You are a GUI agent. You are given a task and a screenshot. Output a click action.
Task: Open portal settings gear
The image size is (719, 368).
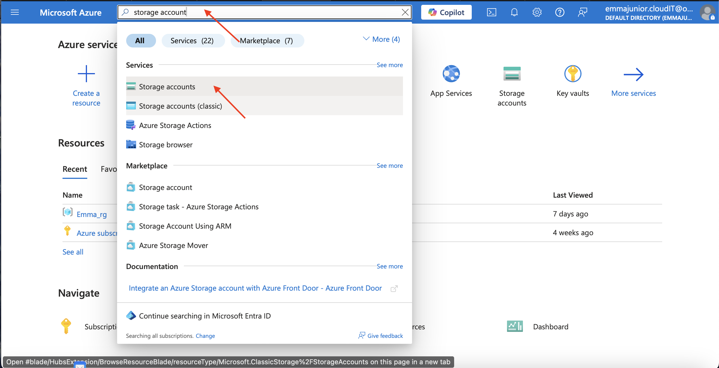coord(537,12)
